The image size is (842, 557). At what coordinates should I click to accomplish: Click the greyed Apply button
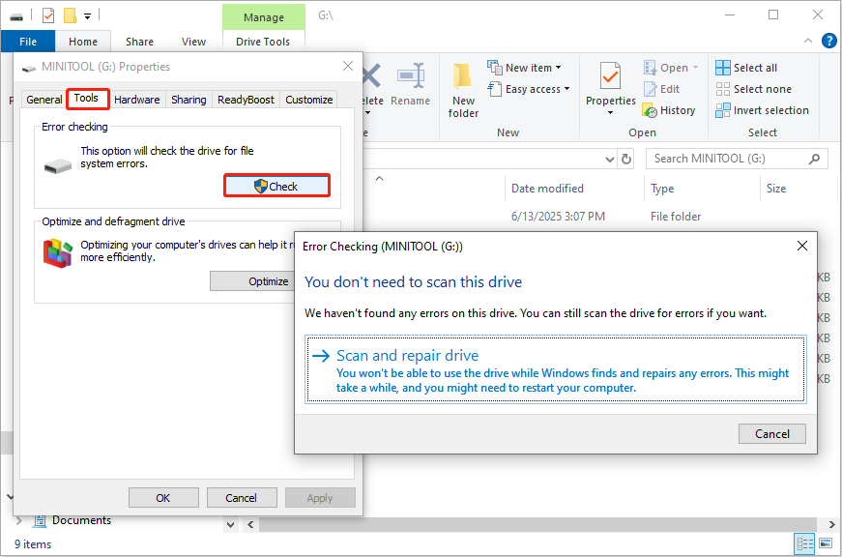click(x=320, y=497)
